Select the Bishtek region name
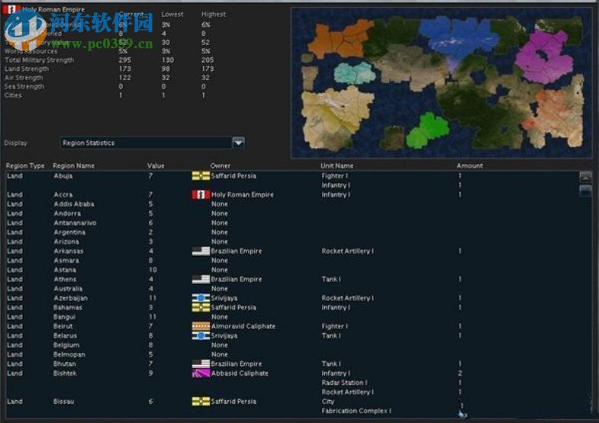599x423 pixels. coord(65,373)
